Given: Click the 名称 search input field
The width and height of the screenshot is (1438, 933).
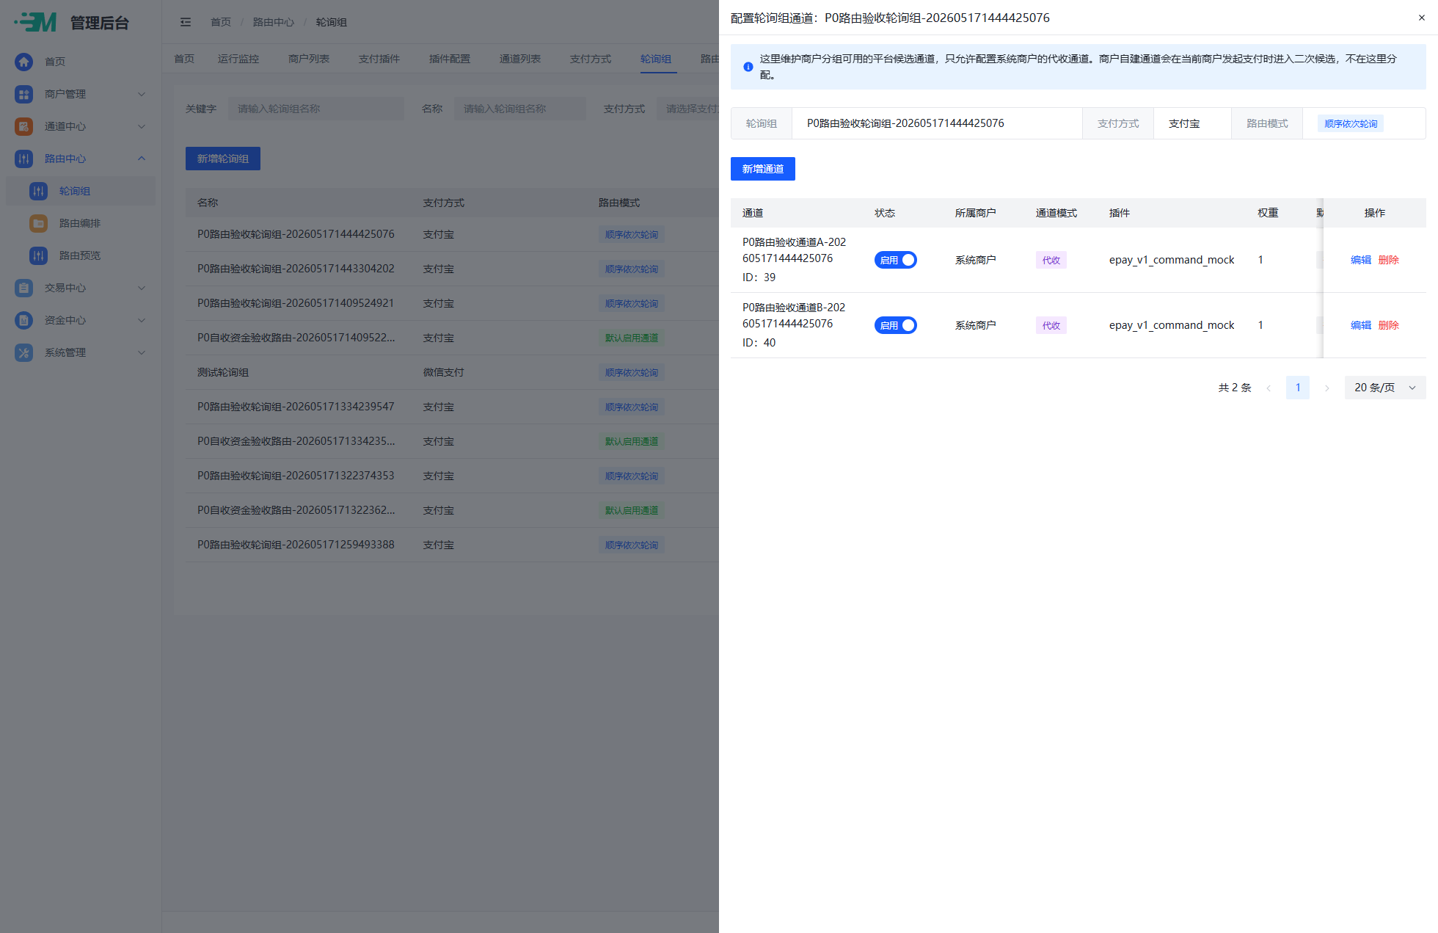Looking at the screenshot, I should coord(520,109).
